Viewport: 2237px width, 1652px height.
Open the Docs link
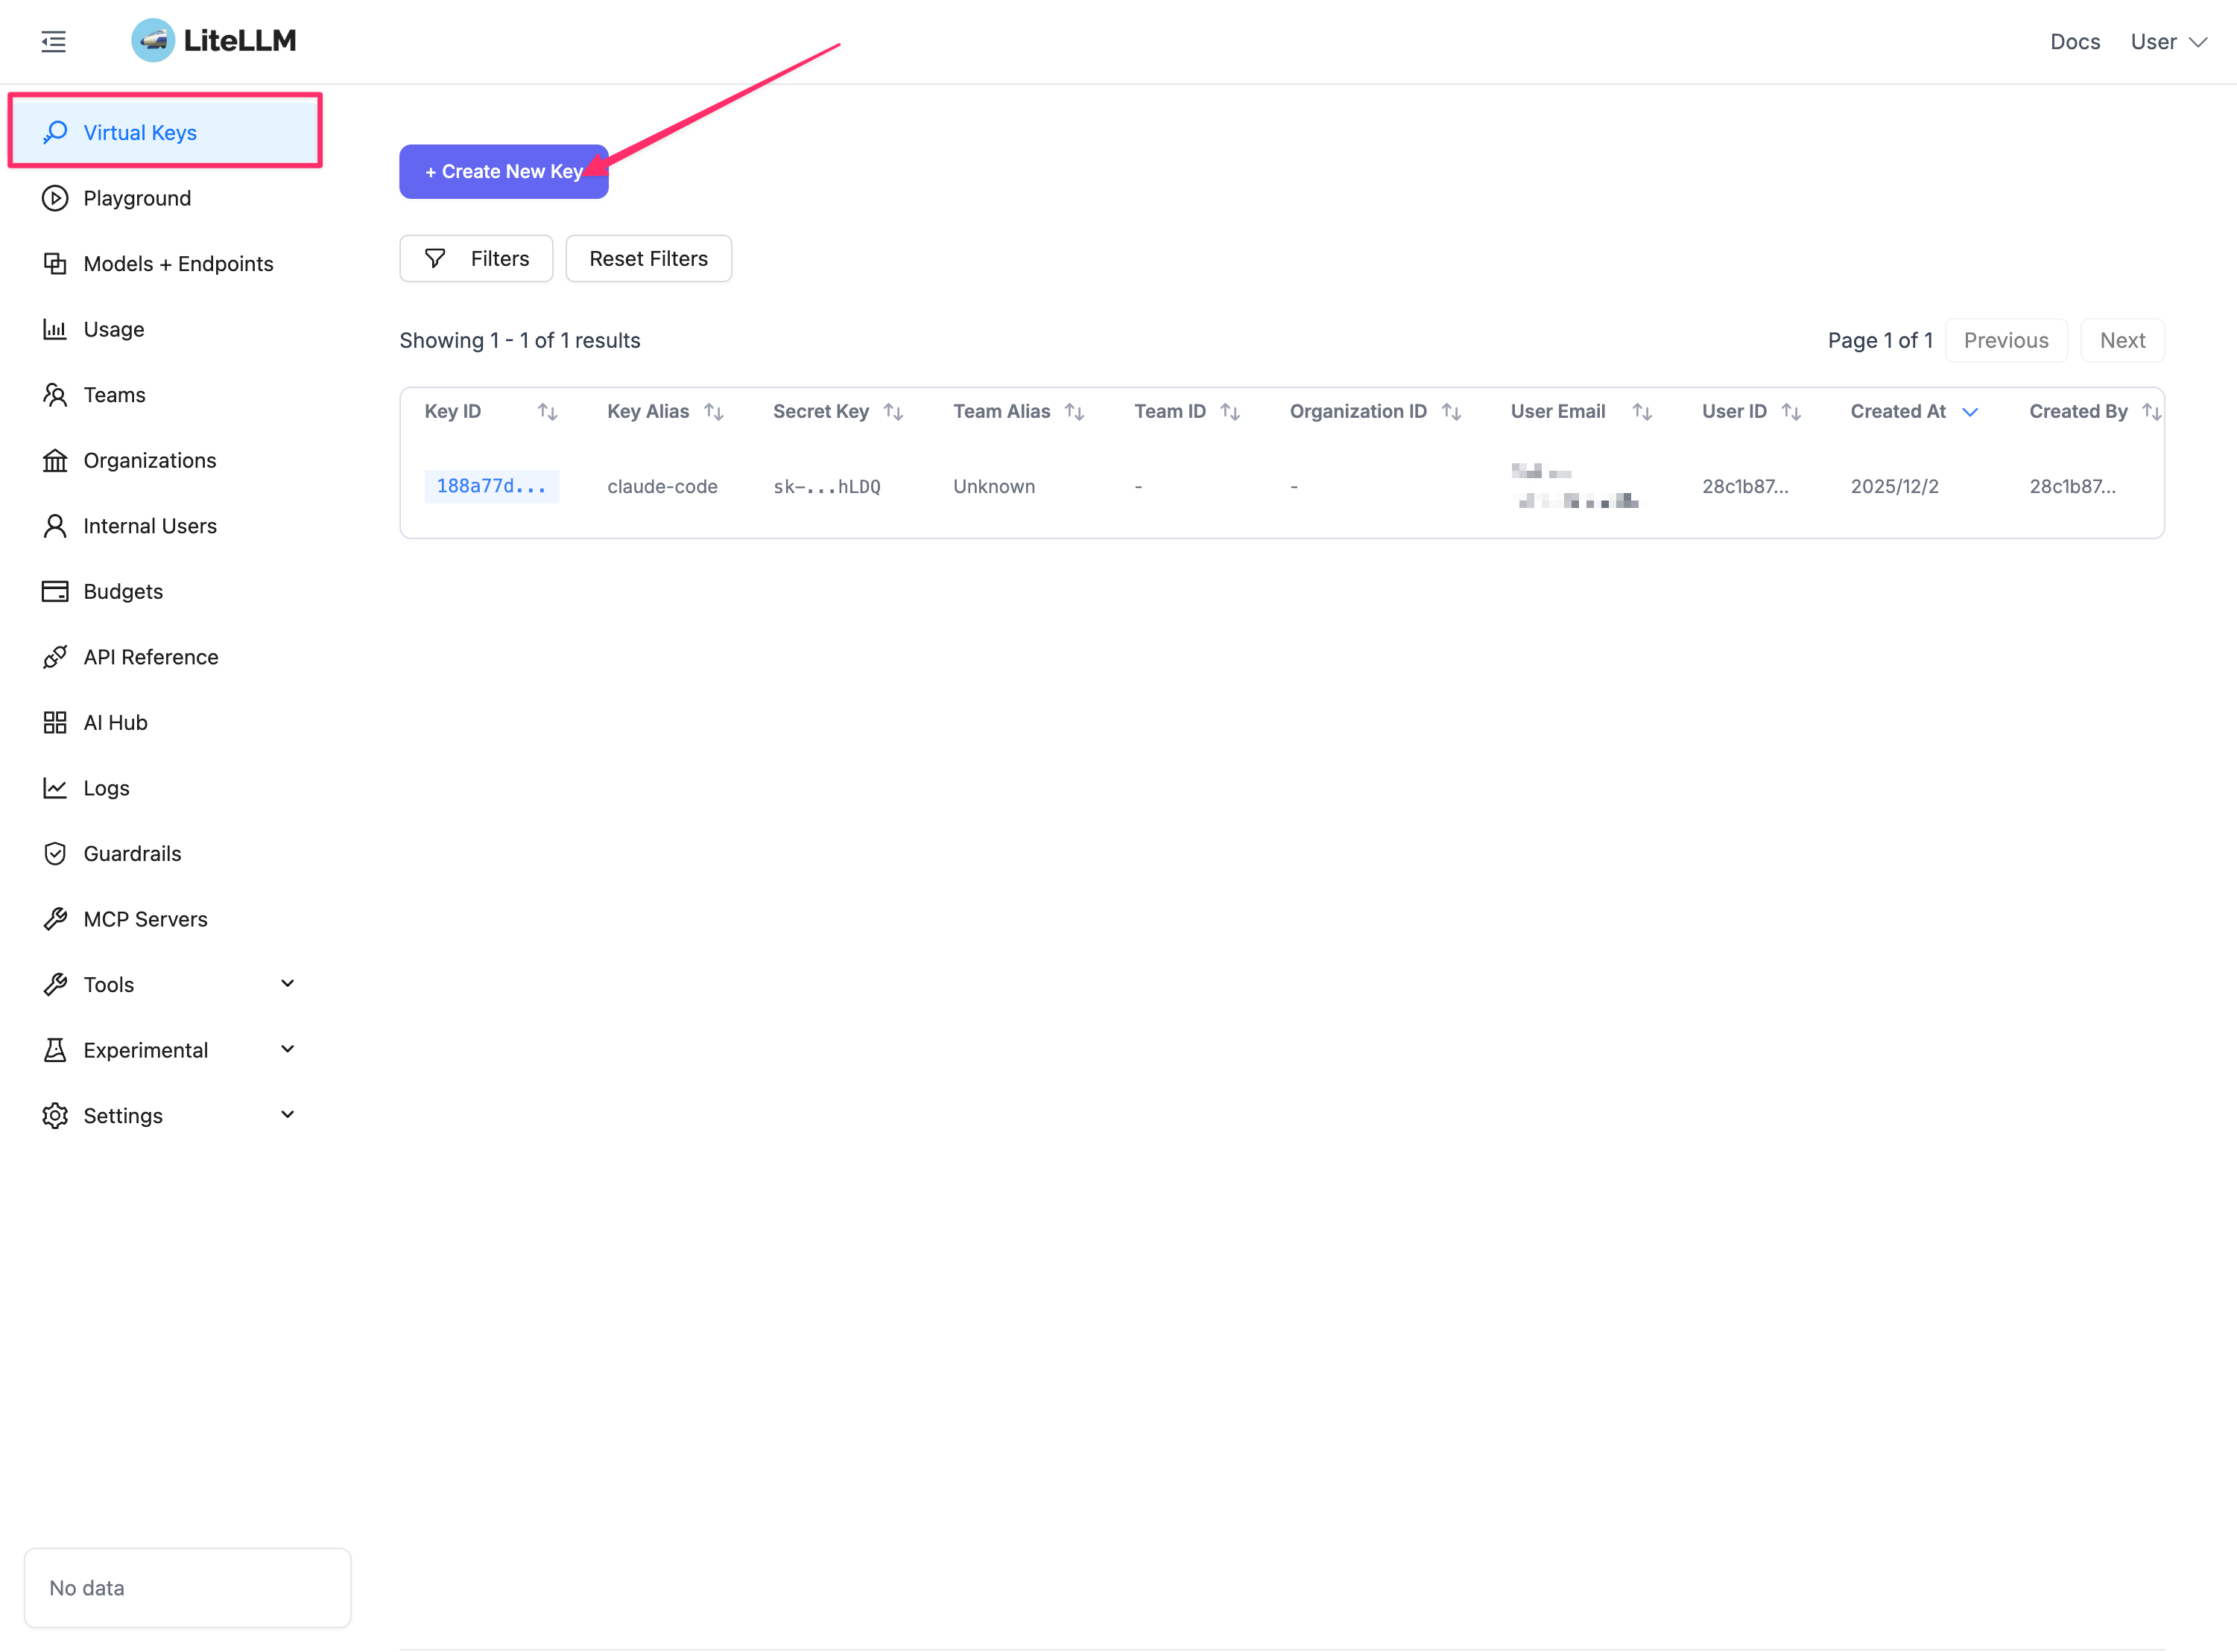coord(2074,42)
